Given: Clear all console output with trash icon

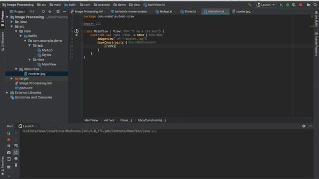Looking at the screenshot, I should 16,165.
